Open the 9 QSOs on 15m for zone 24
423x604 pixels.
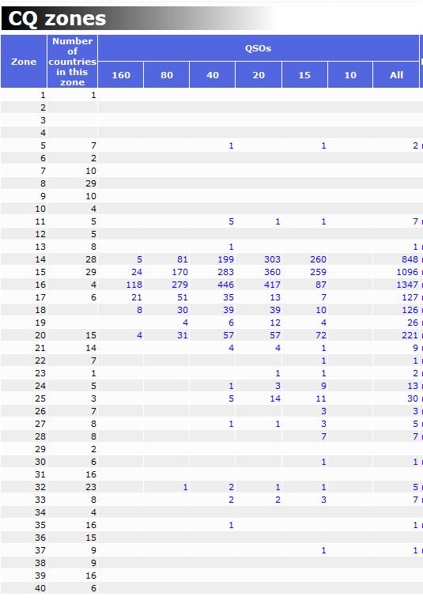coord(323,386)
